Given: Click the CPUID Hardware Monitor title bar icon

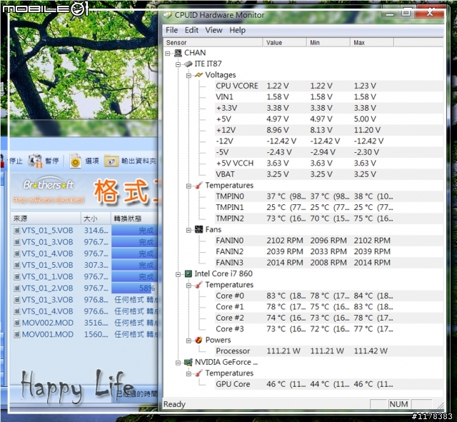Looking at the screenshot, I should coord(167,15).
